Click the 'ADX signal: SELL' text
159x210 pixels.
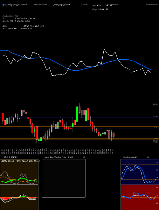coord(11,29)
